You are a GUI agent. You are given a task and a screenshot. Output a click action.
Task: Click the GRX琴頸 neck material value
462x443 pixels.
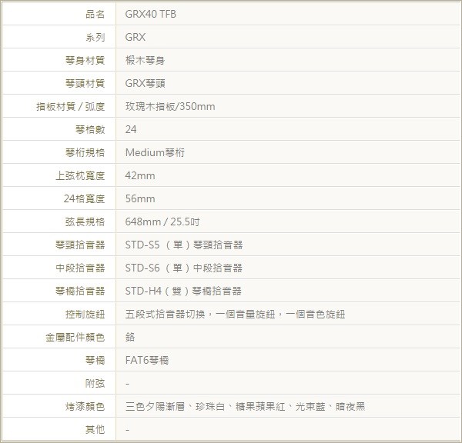[x=145, y=83]
